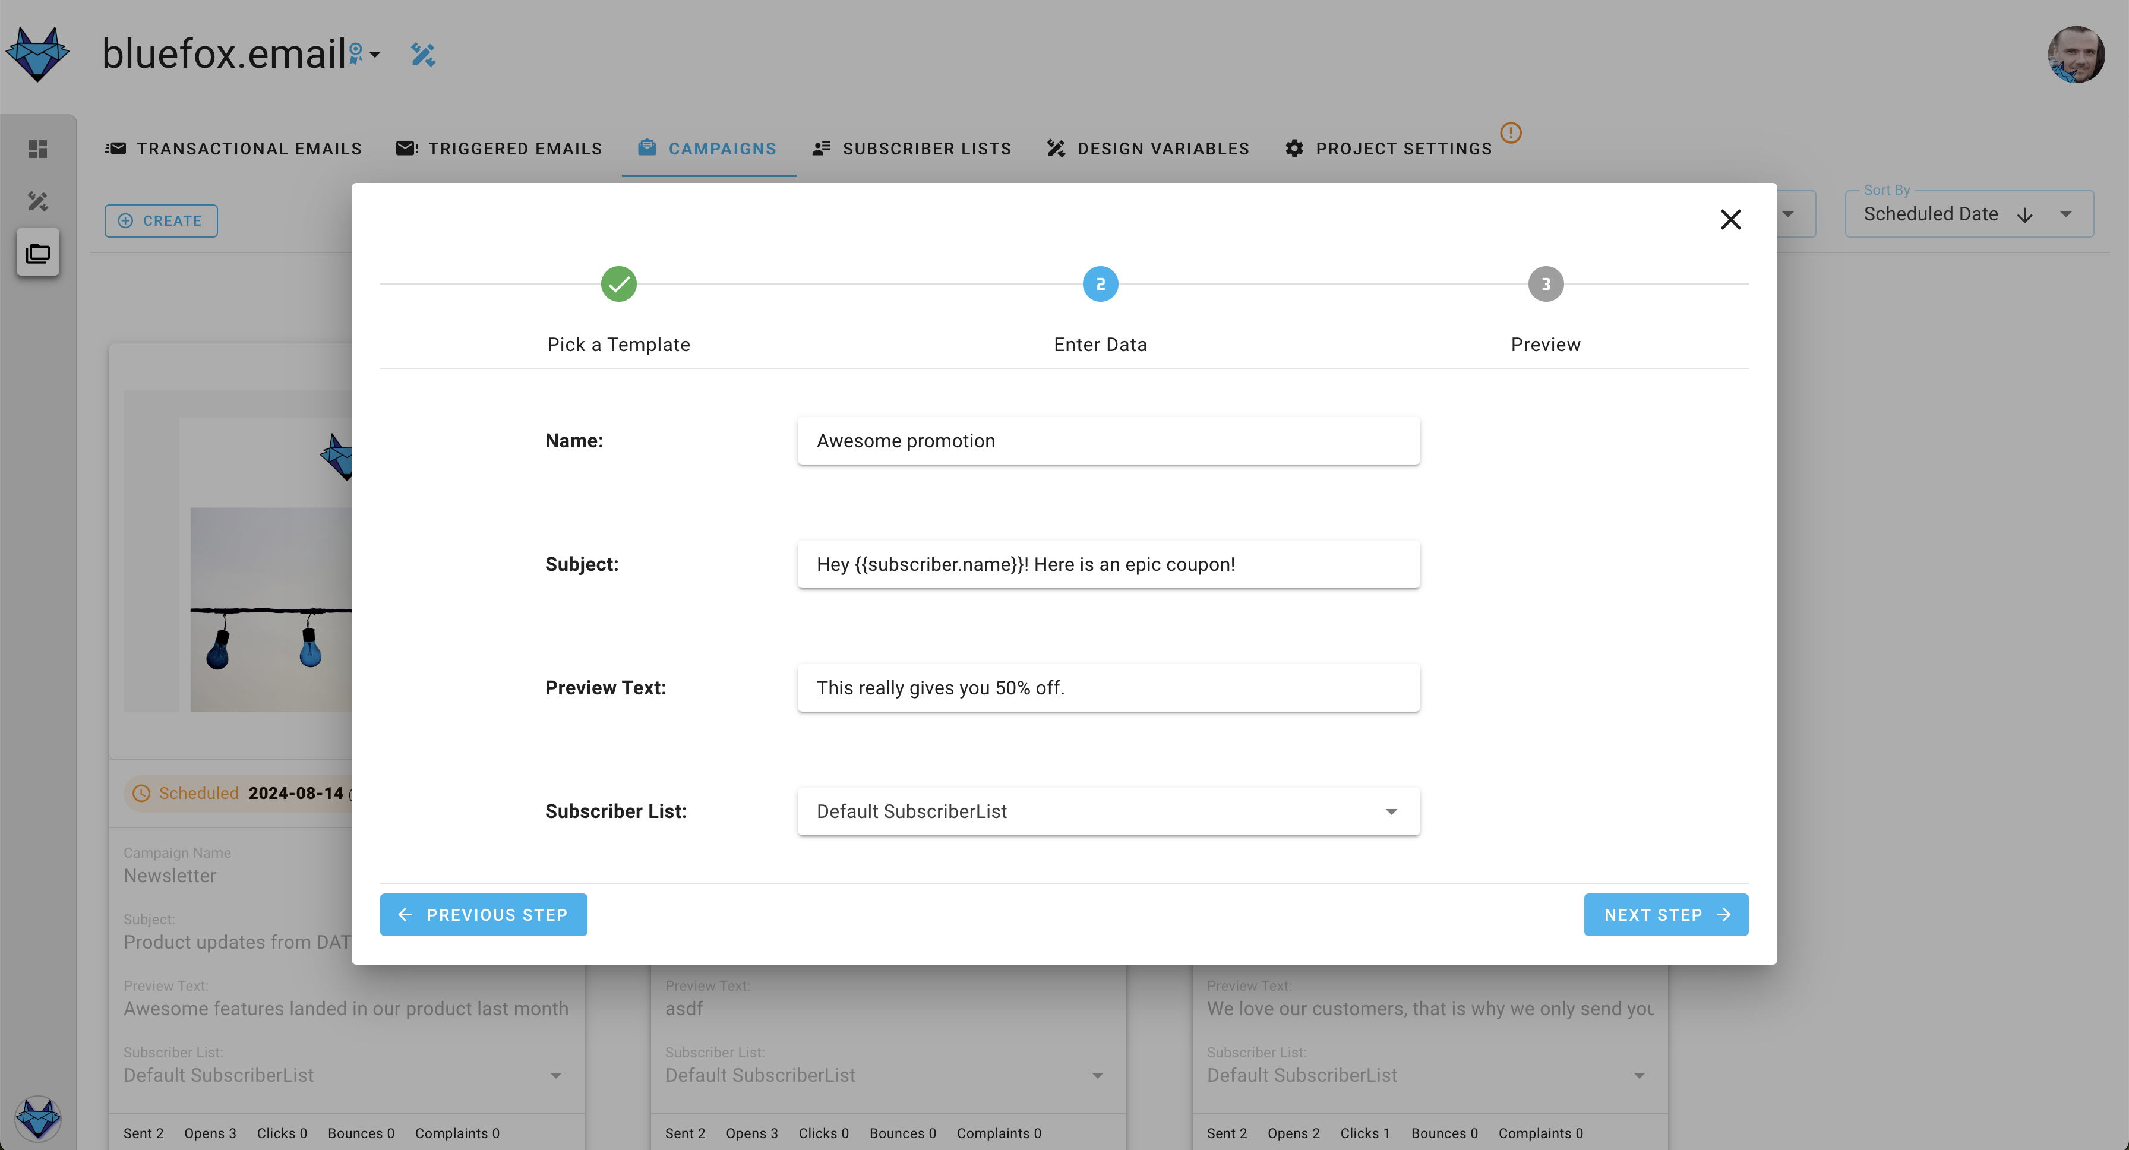Viewport: 2129px width, 1150px height.
Task: Click the Next Step button
Action: click(1666, 915)
